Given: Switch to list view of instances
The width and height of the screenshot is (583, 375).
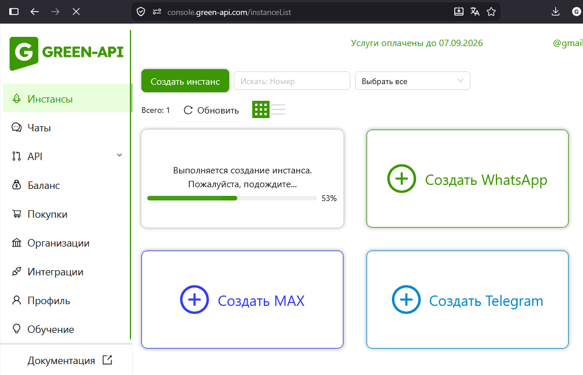Looking at the screenshot, I should pyautogui.click(x=278, y=109).
